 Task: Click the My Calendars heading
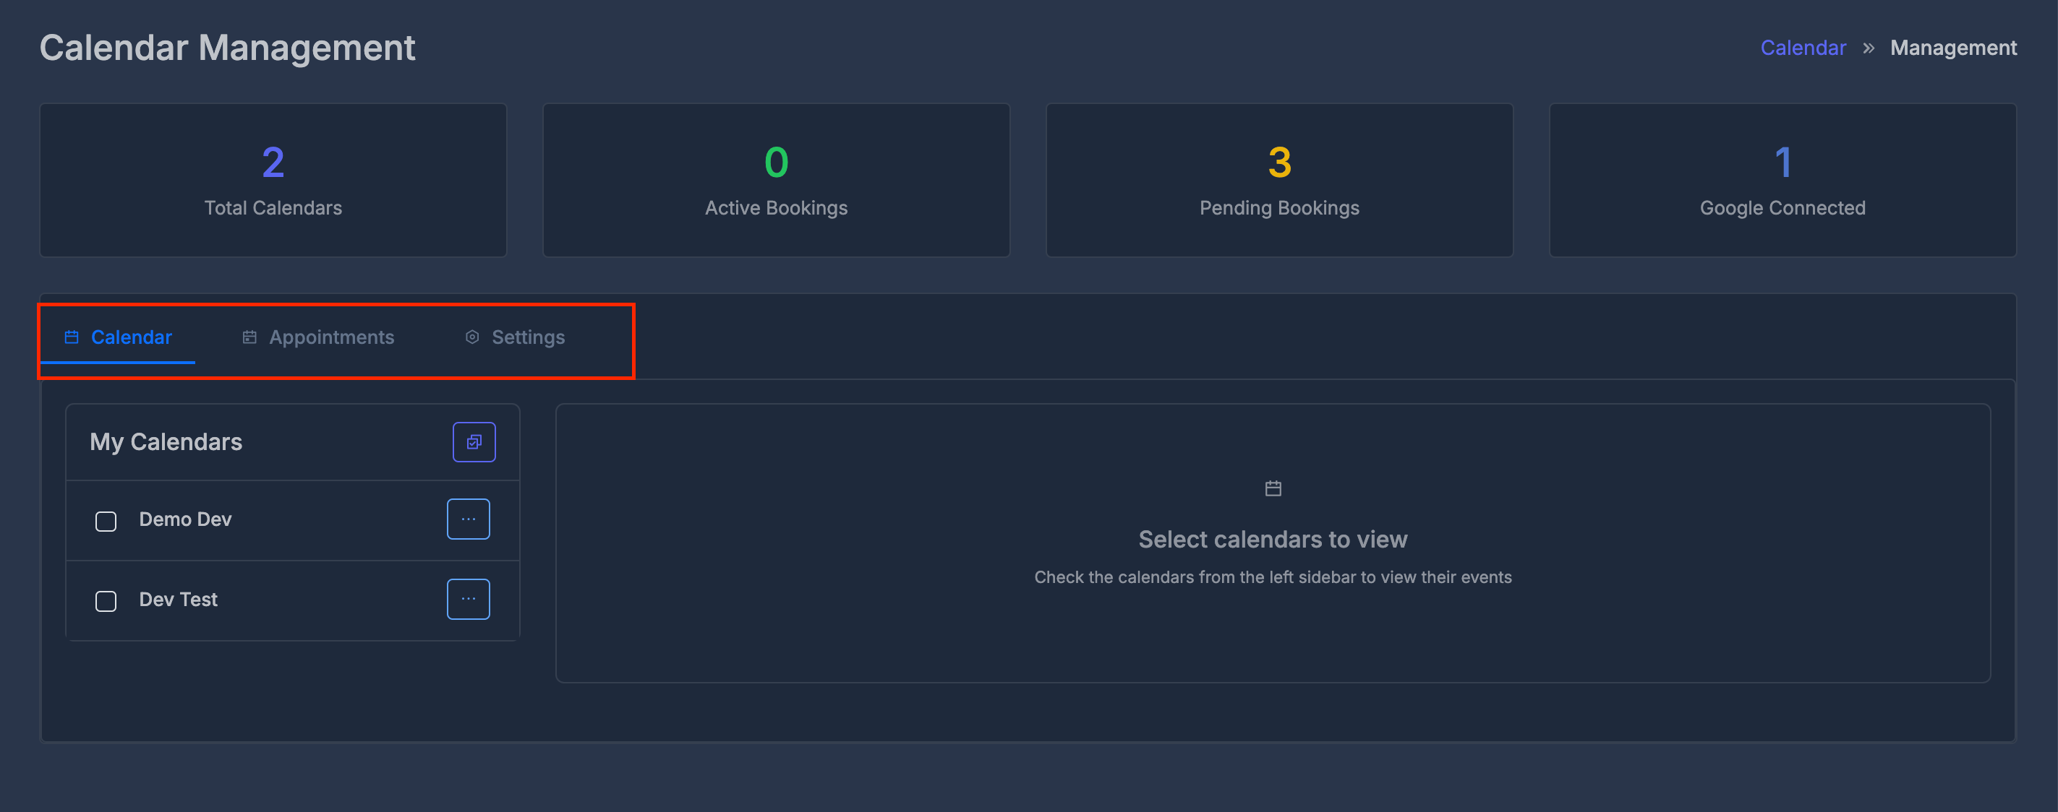166,441
